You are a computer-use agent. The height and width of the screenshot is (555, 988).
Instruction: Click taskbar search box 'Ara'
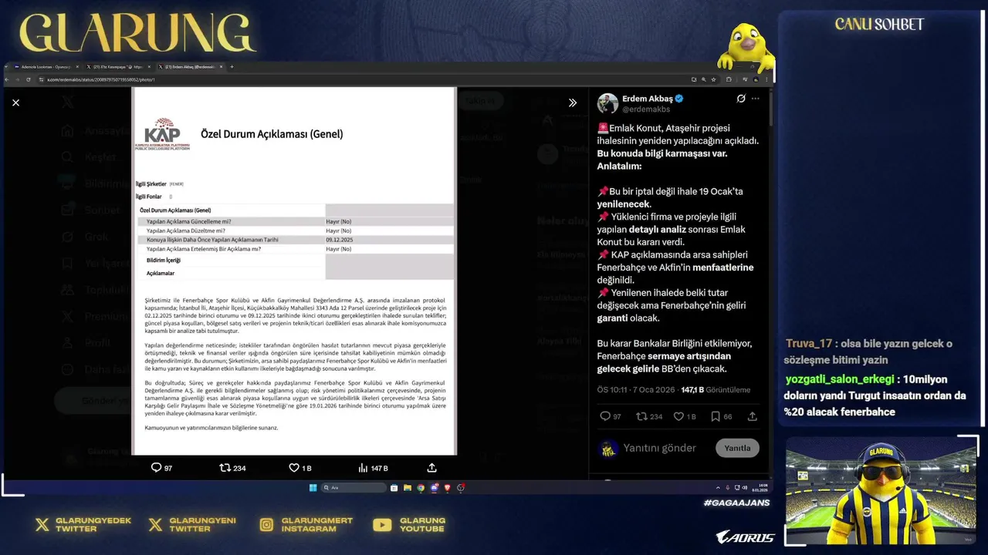[x=354, y=488]
